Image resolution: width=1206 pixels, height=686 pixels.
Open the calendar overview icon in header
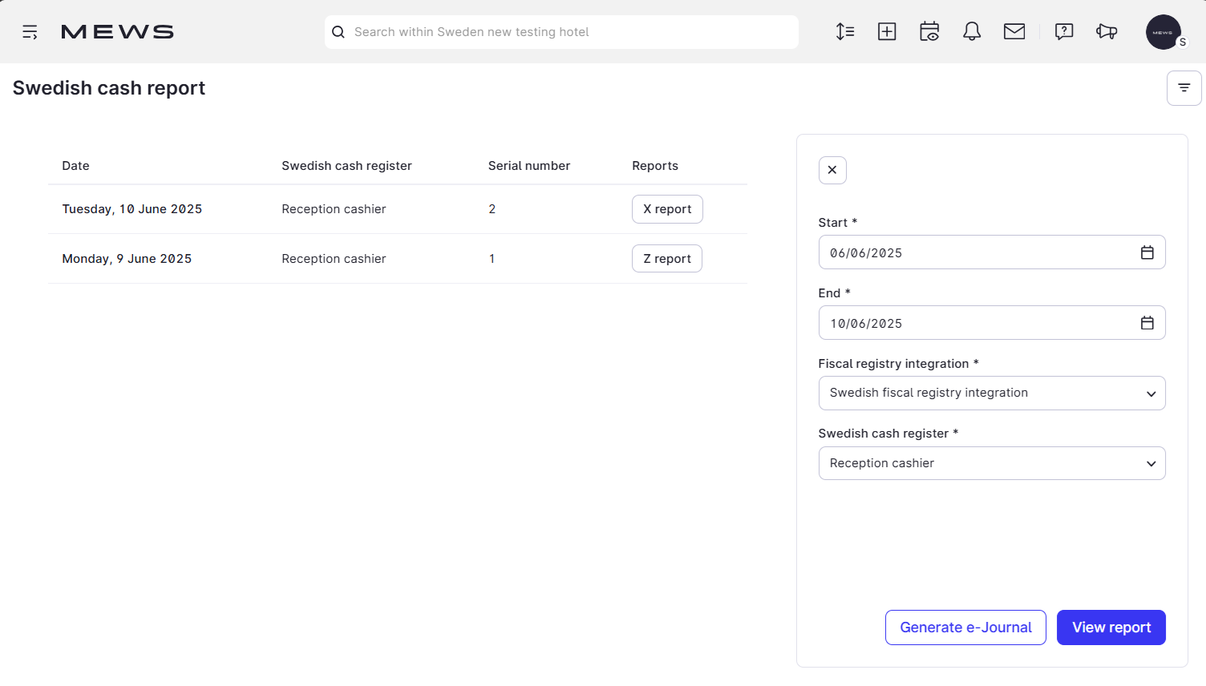tap(929, 32)
